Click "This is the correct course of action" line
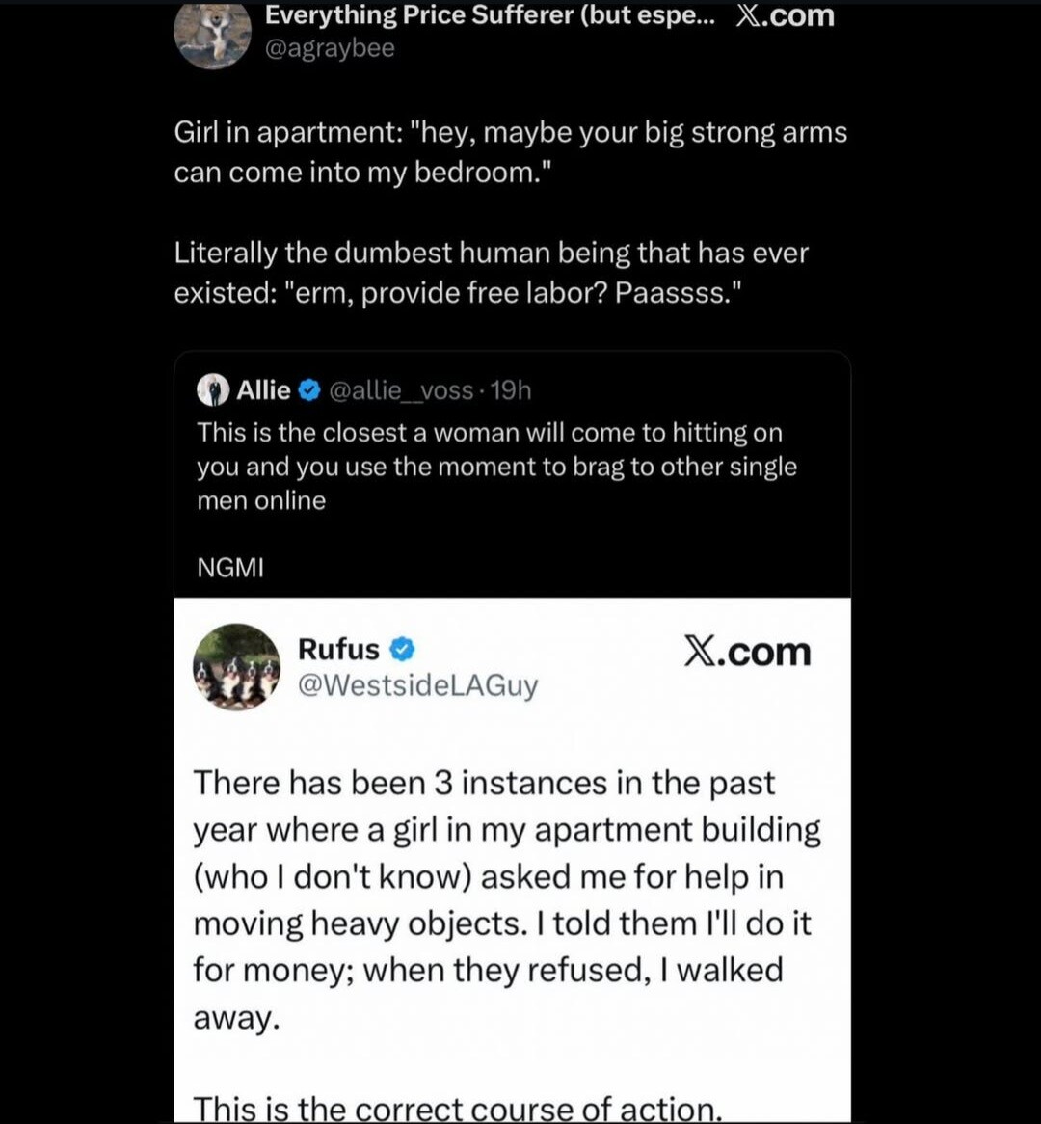Viewport: 1041px width, 1124px height. [458, 1108]
